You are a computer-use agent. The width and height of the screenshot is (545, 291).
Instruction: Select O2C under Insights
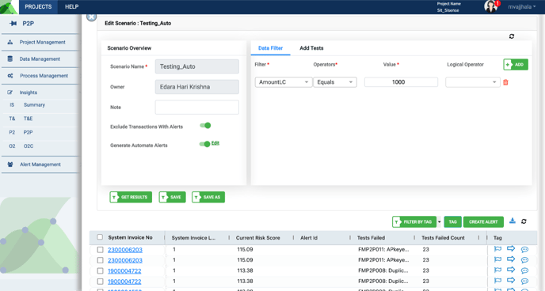(29, 146)
